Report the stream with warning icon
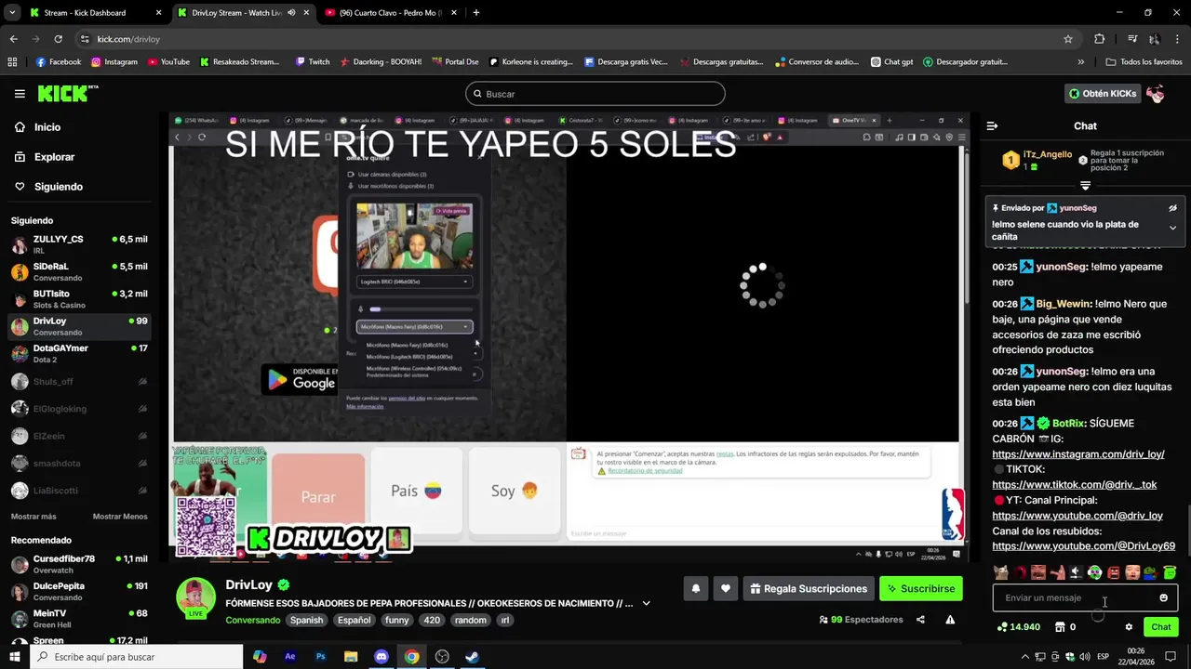The width and height of the screenshot is (1191, 669). (x=950, y=620)
